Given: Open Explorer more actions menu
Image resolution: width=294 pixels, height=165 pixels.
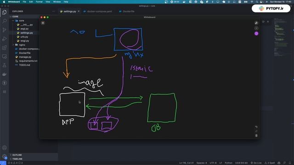Looking at the screenshot, I should tap(54, 11).
